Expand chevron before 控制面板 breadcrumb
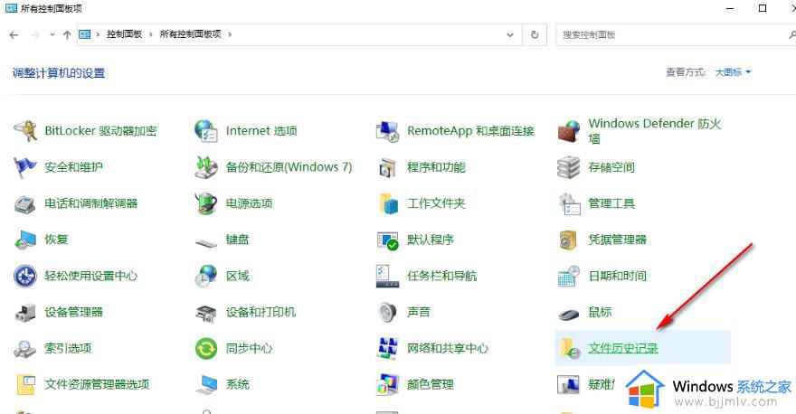Image resolution: width=796 pixels, height=414 pixels. point(98,34)
